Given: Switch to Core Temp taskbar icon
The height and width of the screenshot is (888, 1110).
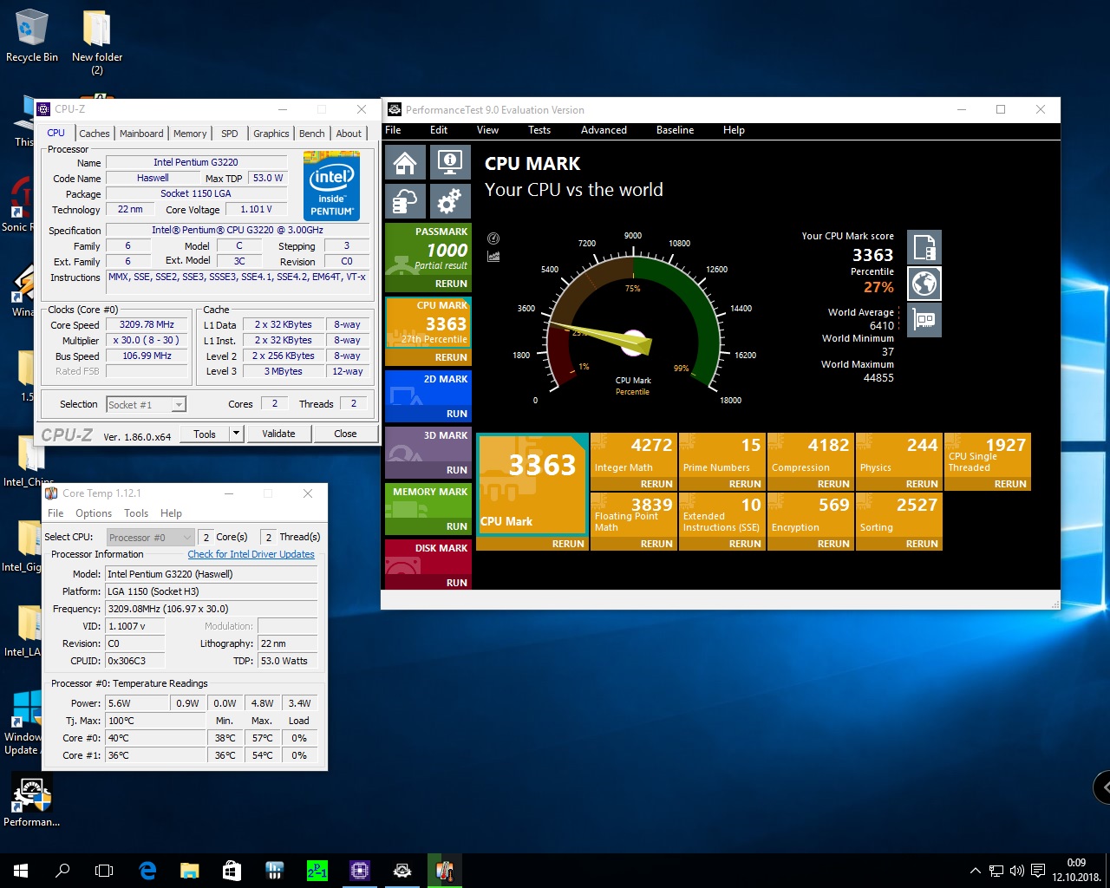Looking at the screenshot, I should (x=445, y=870).
